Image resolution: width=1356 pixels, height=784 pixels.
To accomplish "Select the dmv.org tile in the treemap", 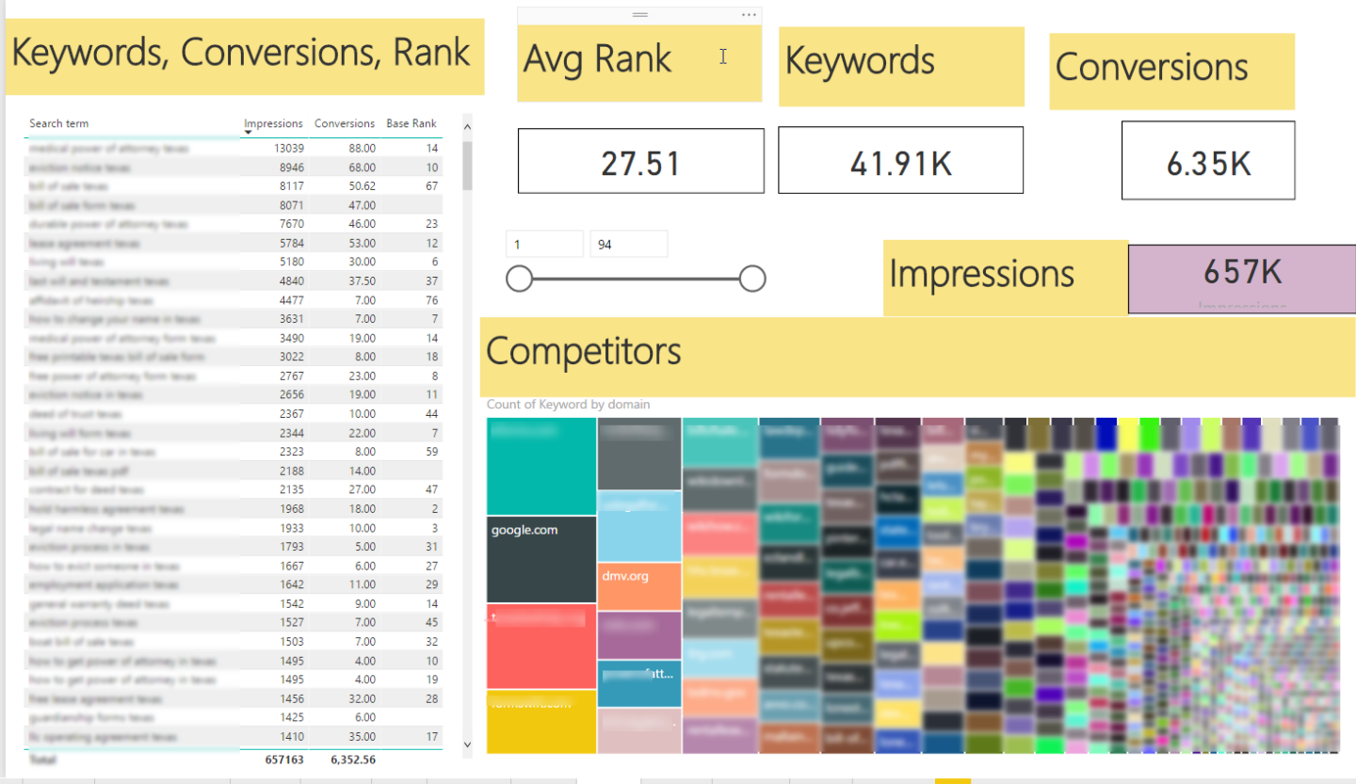I will coord(639,584).
